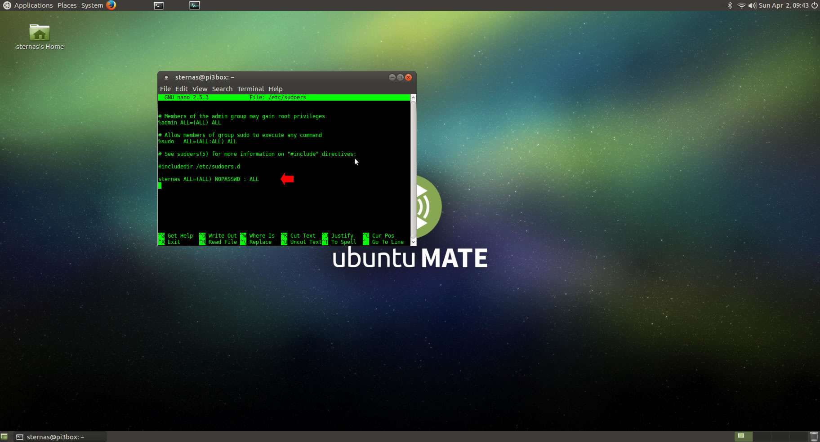This screenshot has width=820, height=442.
Task: Click the 'Write Out' nano shortcut
Action: [222, 236]
